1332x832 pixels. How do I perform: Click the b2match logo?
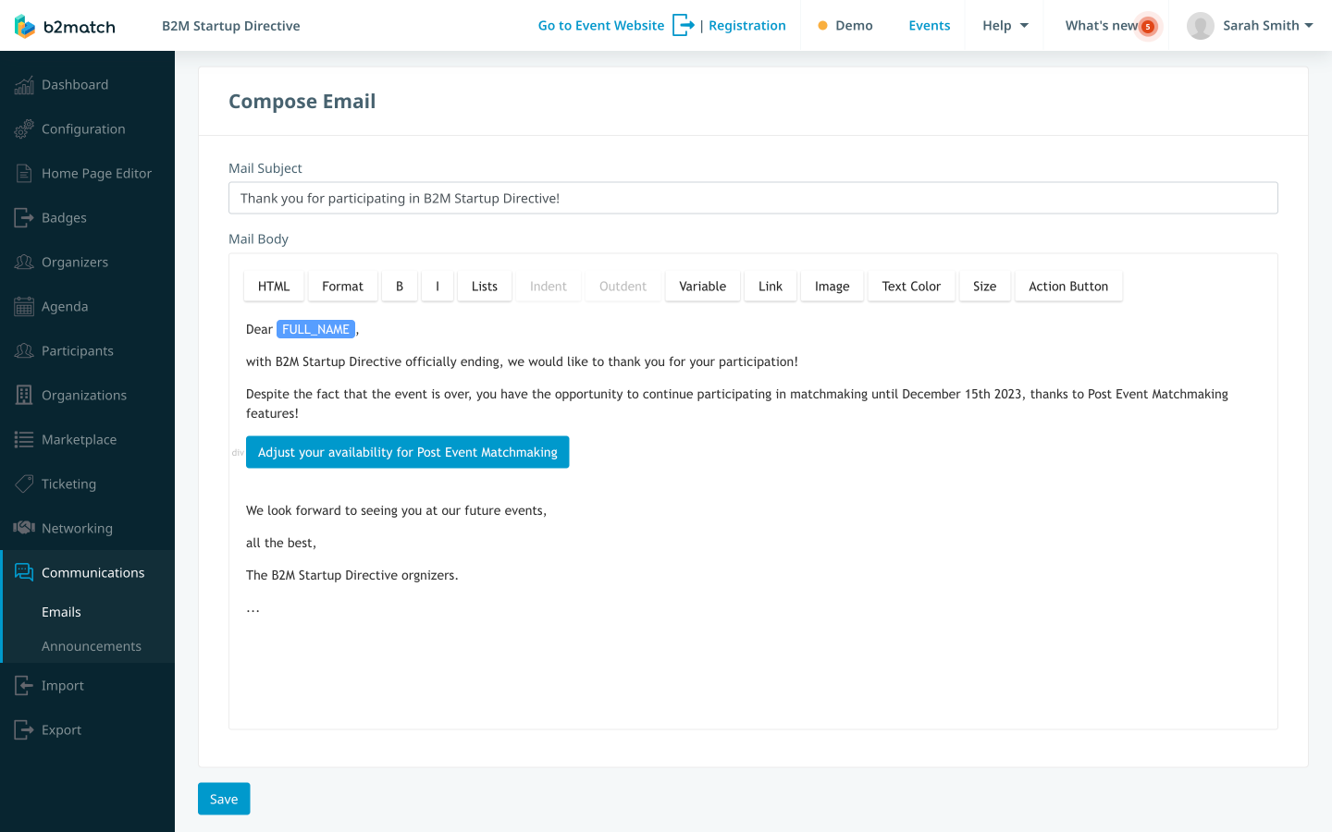click(65, 26)
